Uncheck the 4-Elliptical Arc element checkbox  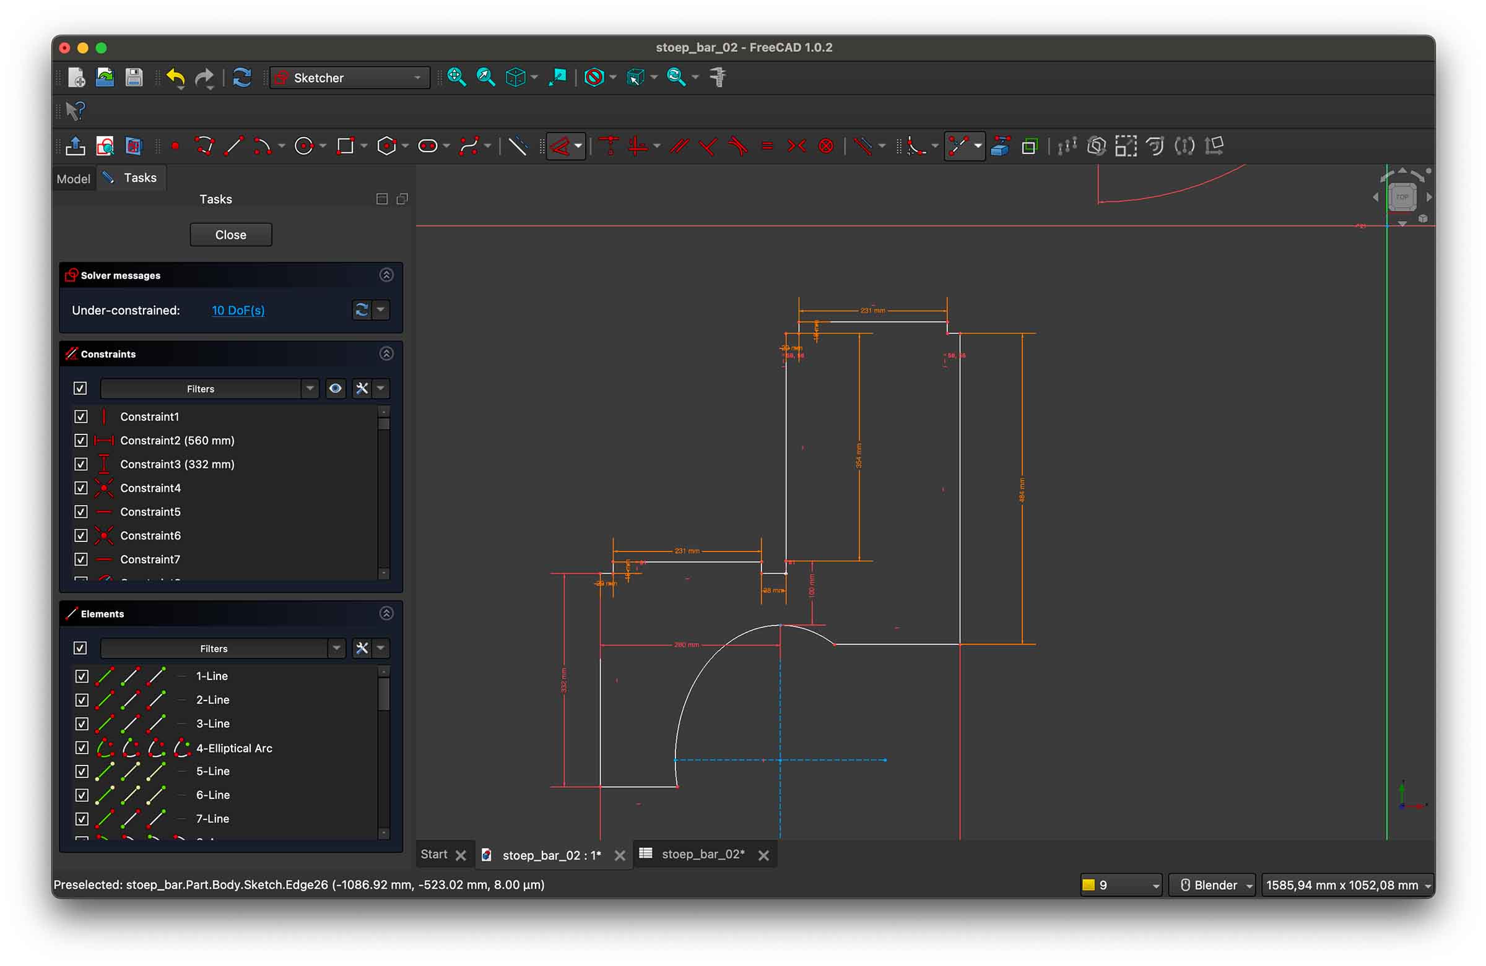point(82,748)
